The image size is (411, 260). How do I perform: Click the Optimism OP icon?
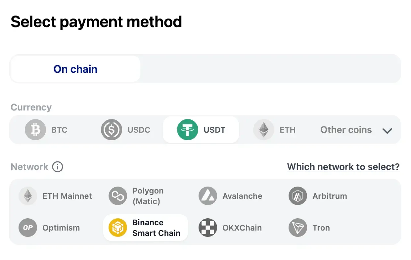click(28, 228)
